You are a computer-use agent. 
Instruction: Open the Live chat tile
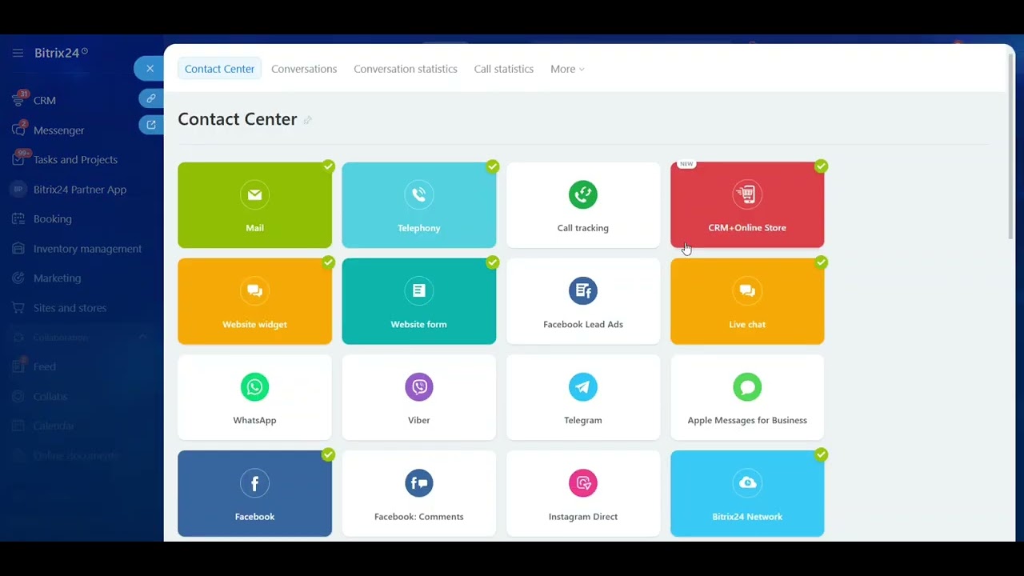(x=747, y=302)
